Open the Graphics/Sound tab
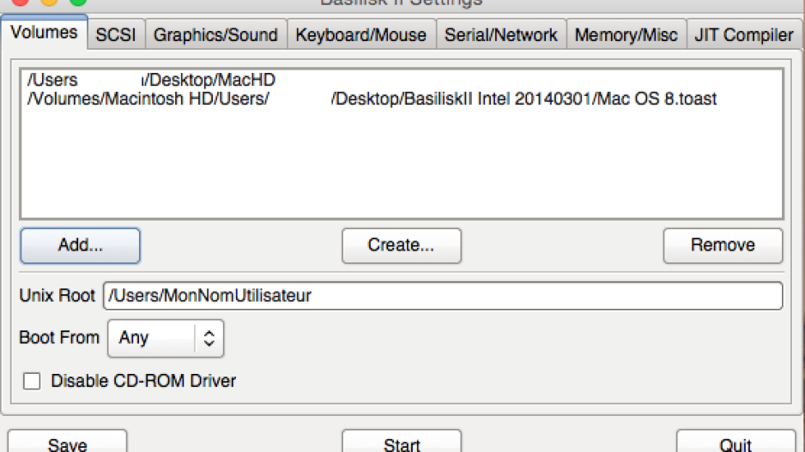 (215, 35)
